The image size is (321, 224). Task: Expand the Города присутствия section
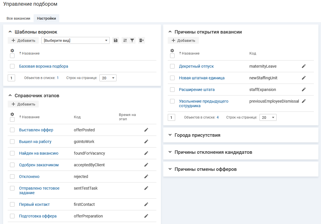click(197, 135)
